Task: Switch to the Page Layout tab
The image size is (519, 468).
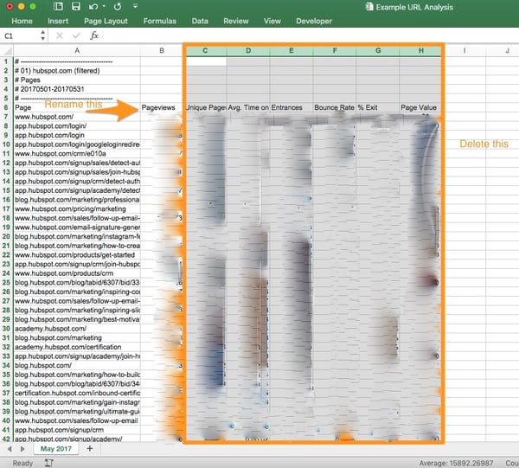Action: [106, 20]
